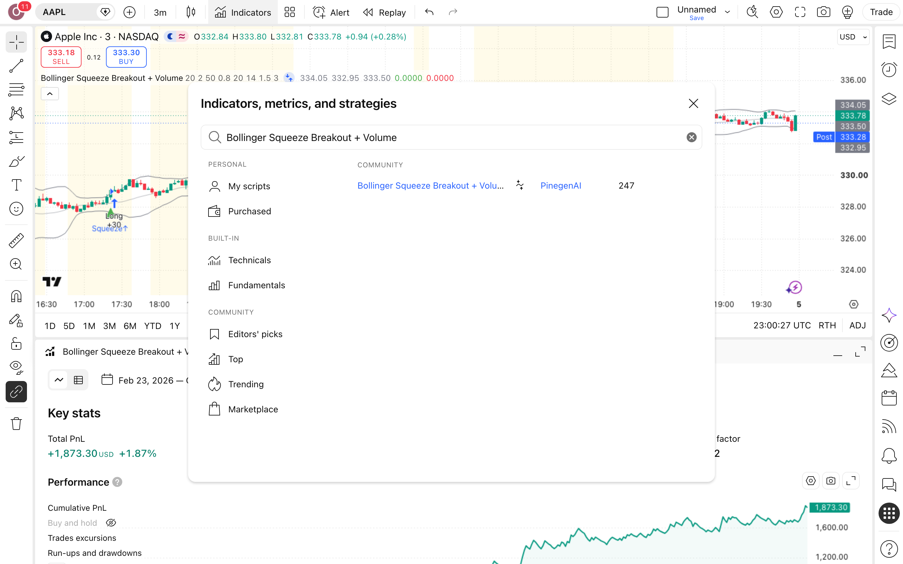Select Editors' picks in Community
The height and width of the screenshot is (564, 903).
tap(255, 334)
